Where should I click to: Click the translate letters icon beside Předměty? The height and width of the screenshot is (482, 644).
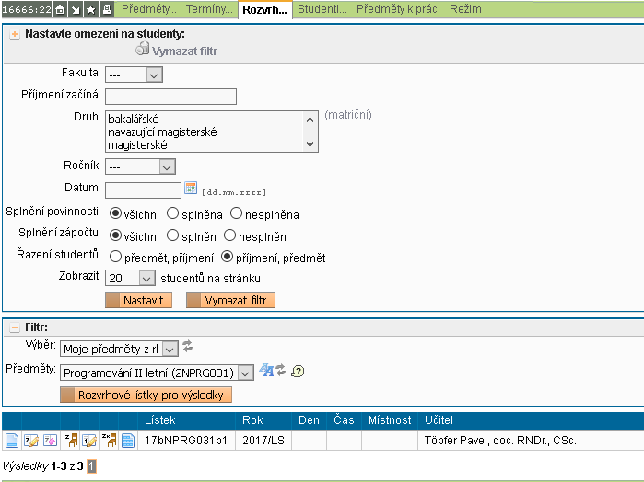(x=266, y=371)
